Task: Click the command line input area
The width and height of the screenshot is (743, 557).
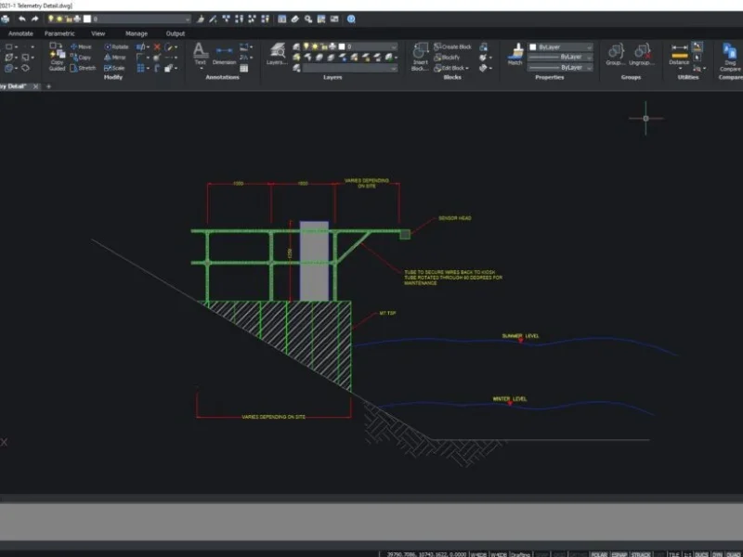Action: point(371,521)
